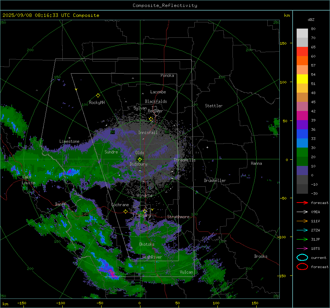
Task: Select the bright green 20-30 dBZ swatch
Action: coord(302,152)
